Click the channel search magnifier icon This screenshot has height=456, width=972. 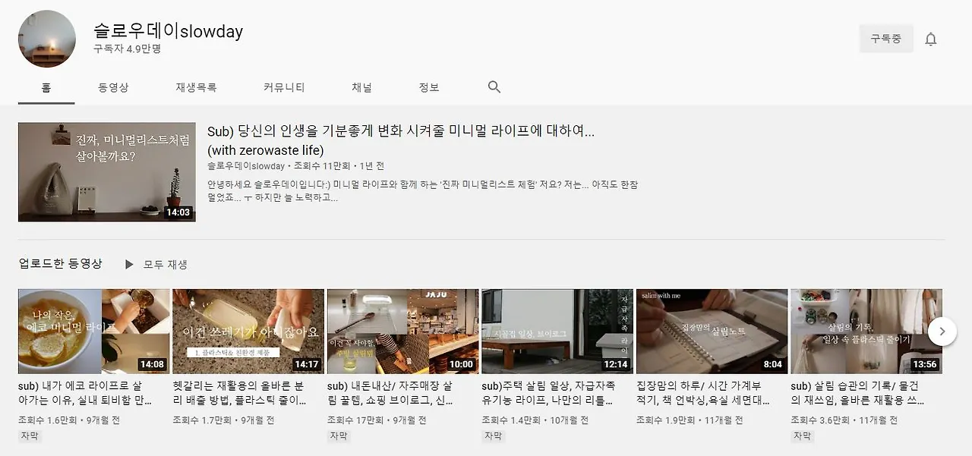point(494,86)
